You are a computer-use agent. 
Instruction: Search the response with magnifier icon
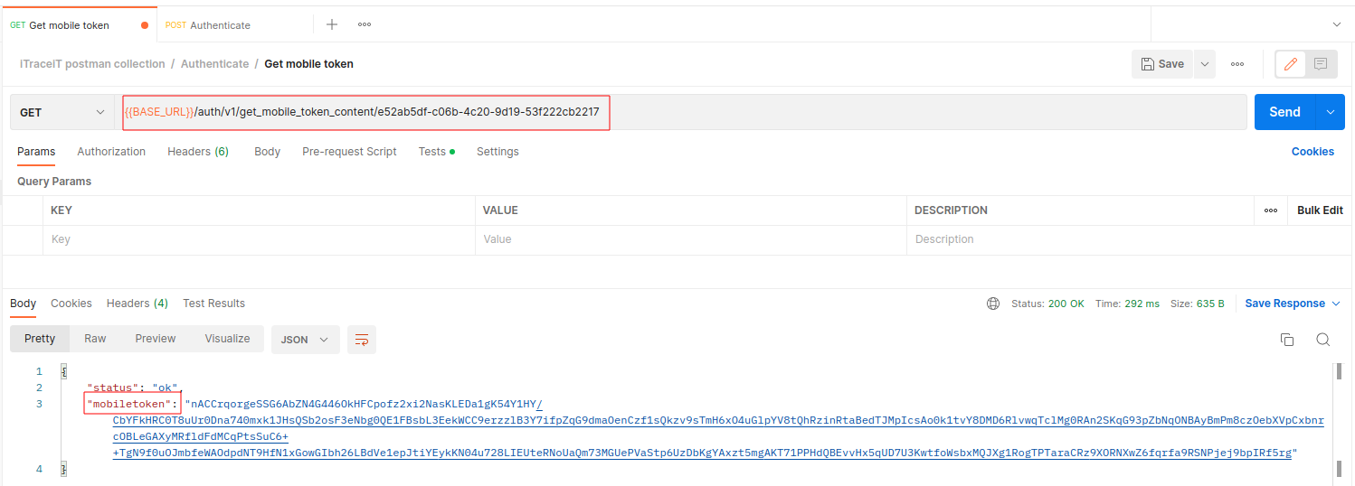click(x=1322, y=340)
